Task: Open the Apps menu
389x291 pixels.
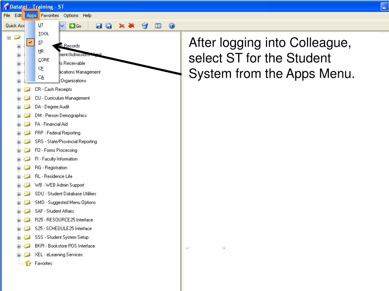Action: [x=31, y=15]
